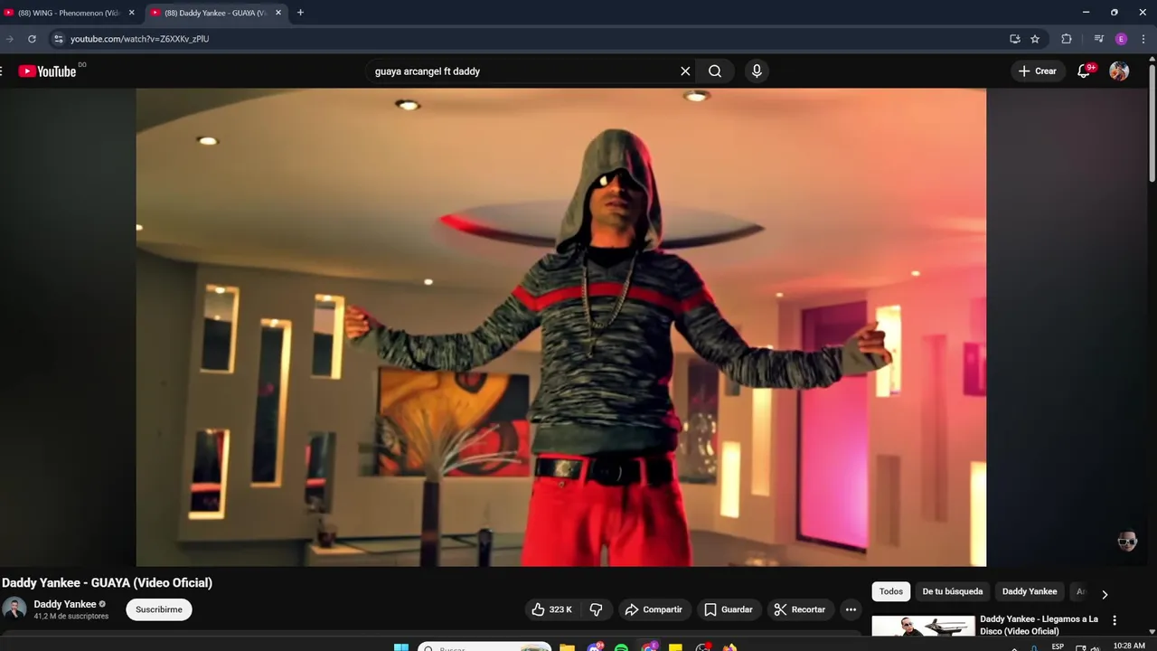View site information icon in address bar

point(58,39)
